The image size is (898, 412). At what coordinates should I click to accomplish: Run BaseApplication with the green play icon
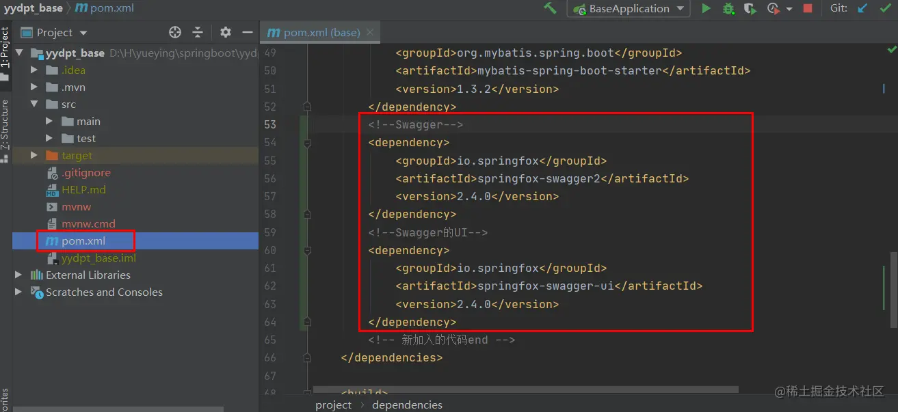coord(706,8)
